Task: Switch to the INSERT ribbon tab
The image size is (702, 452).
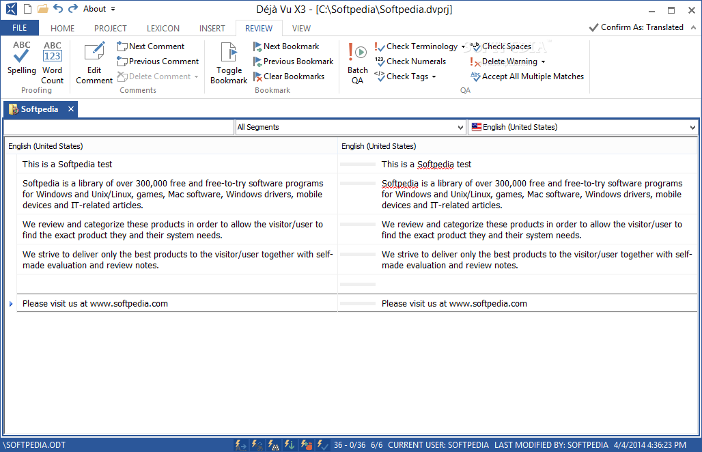Action: [x=212, y=29]
